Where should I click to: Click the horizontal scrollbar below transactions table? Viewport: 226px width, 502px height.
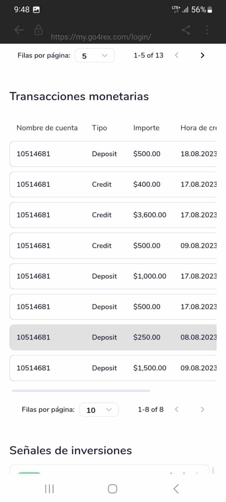point(81,391)
